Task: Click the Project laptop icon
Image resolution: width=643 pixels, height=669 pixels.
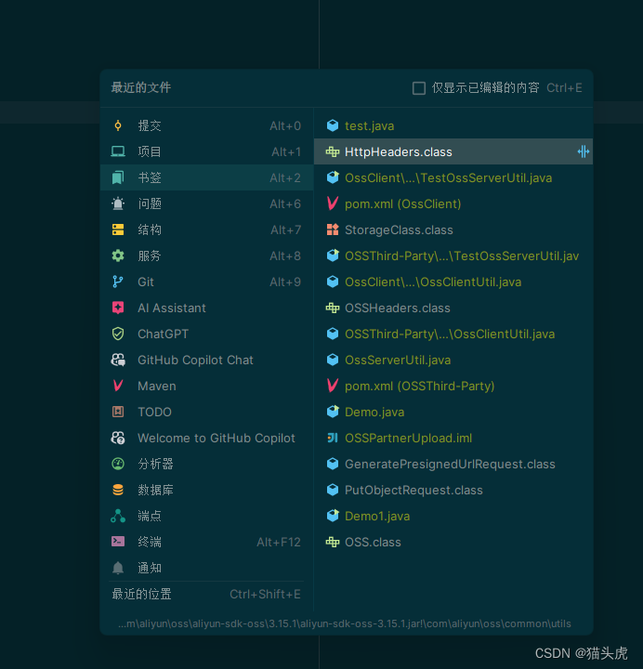Action: pos(118,151)
